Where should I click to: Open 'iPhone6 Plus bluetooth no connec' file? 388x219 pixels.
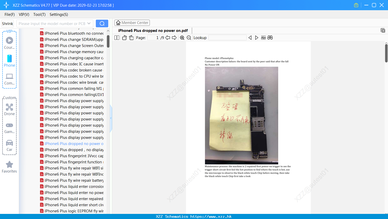[x=72, y=33]
